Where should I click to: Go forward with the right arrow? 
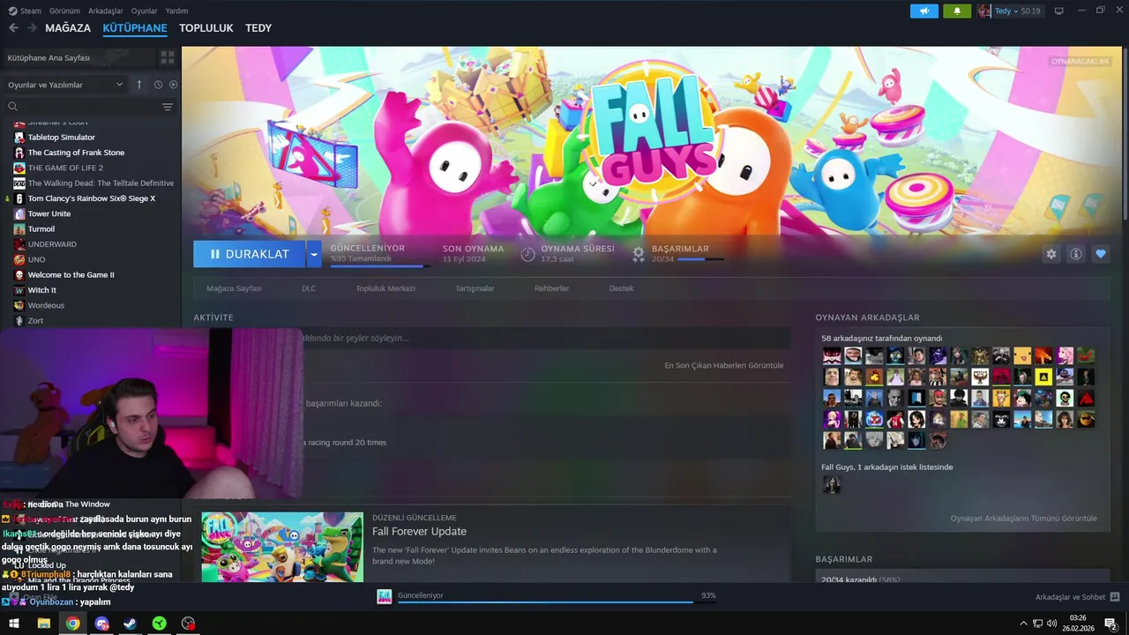(x=32, y=28)
